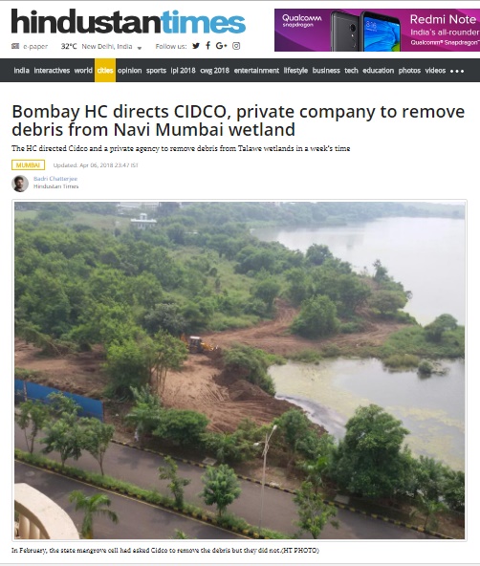Image resolution: width=480 pixels, height=566 pixels.
Task: Select the cities tab
Action: (105, 71)
